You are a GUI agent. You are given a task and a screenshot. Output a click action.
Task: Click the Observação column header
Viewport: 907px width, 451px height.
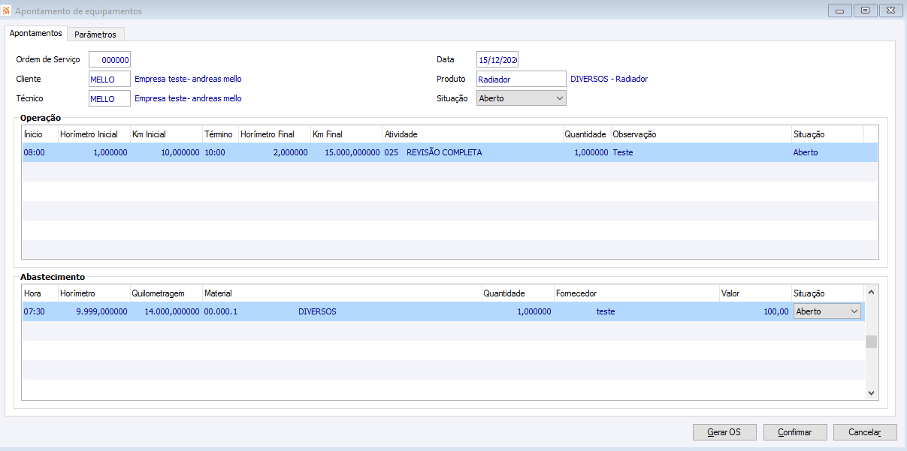click(701, 134)
